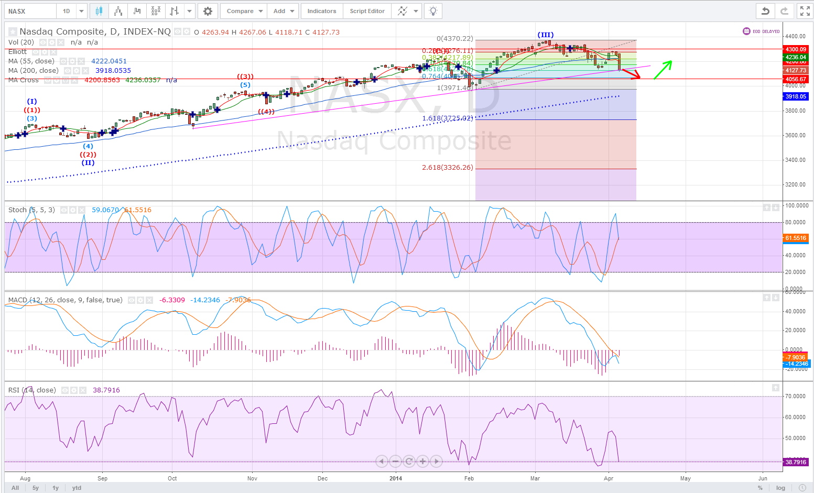
Task: Open the Vol (20) indicator settings gear
Action: pyautogui.click(x=52, y=42)
